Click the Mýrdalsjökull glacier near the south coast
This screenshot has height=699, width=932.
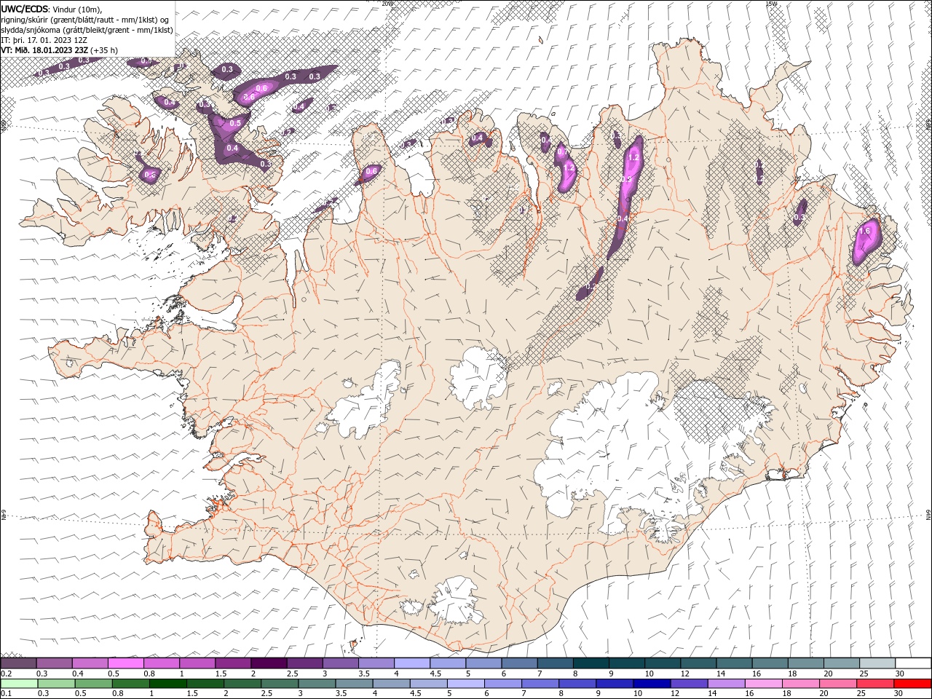457,601
